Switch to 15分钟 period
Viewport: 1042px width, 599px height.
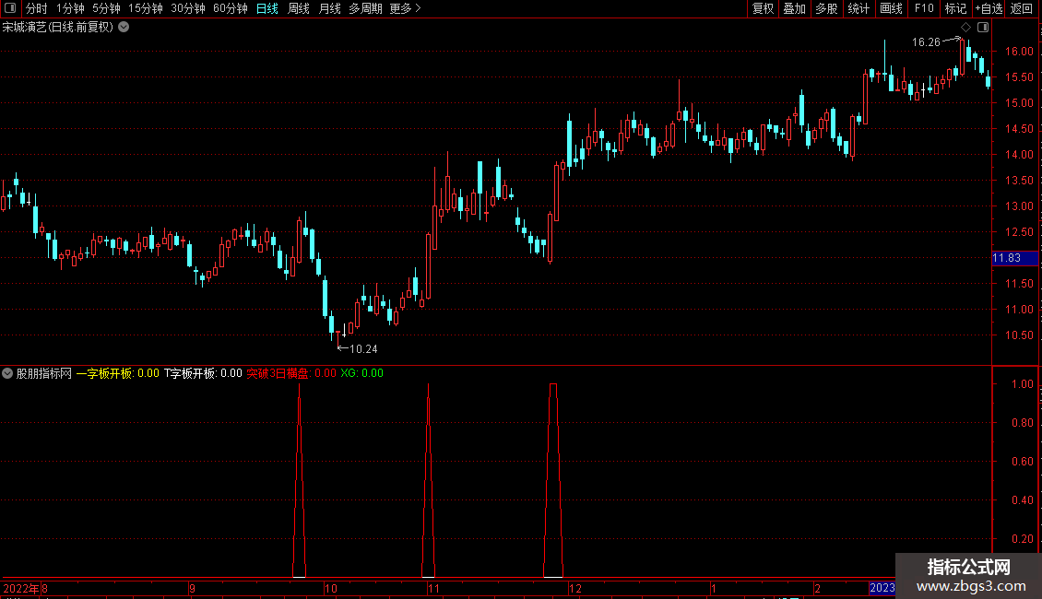(146, 8)
